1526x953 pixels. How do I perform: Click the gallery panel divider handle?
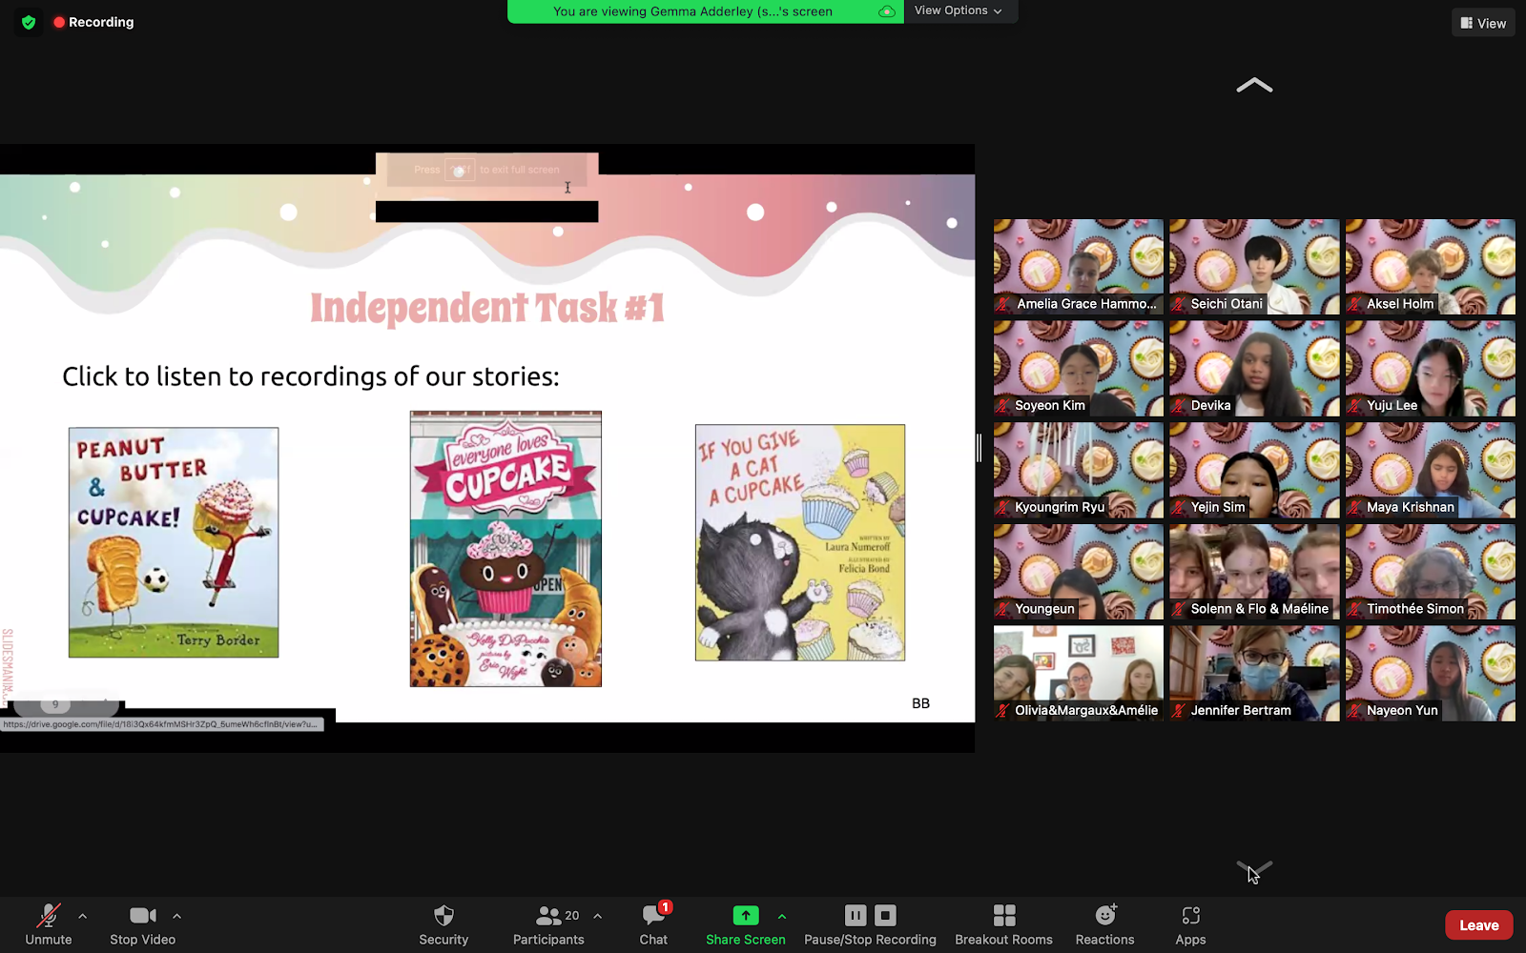click(980, 448)
